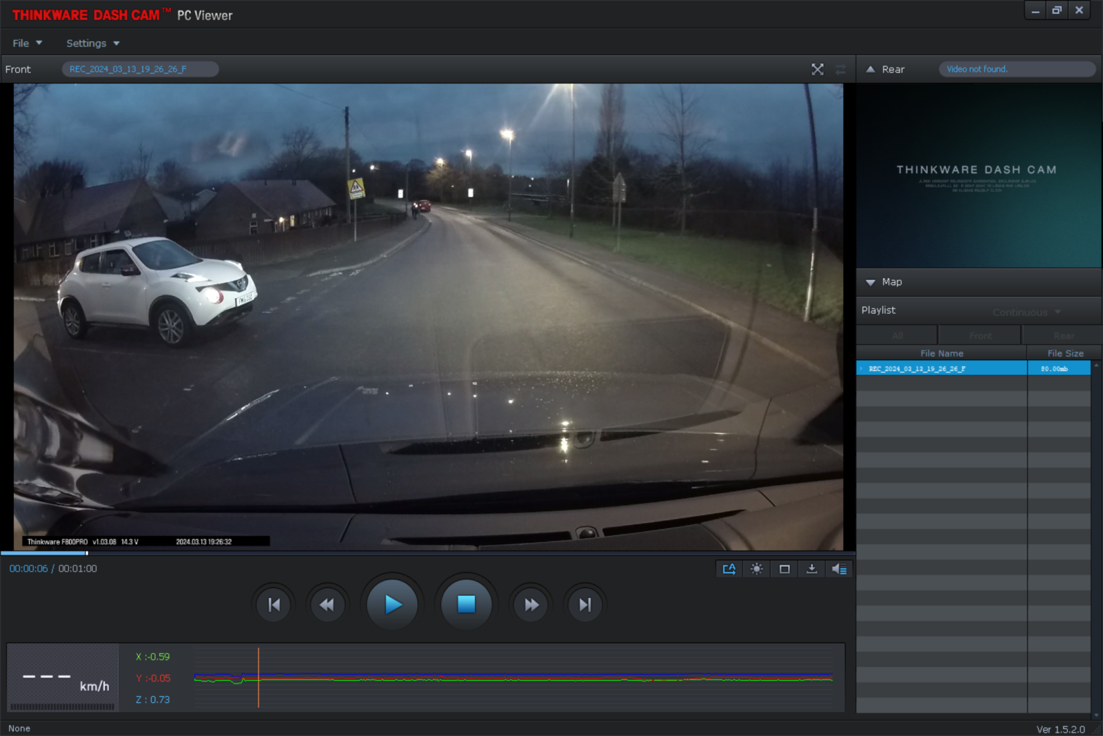
Task: Click the km/h speed display
Action: click(x=63, y=678)
